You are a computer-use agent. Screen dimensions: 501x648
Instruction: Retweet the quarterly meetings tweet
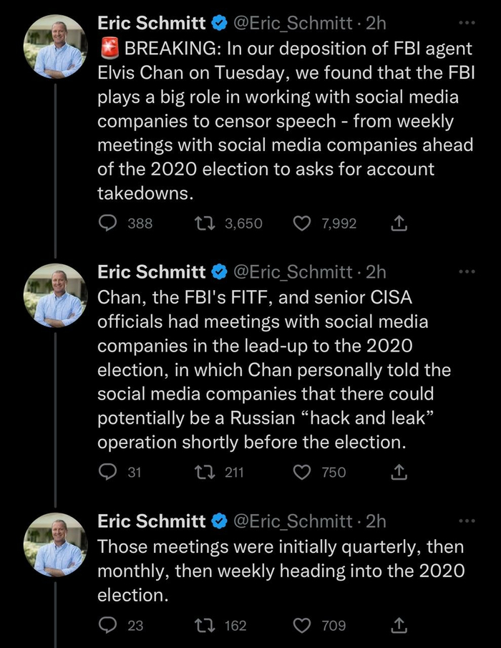[x=204, y=625]
